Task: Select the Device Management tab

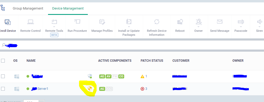Action: point(68,8)
